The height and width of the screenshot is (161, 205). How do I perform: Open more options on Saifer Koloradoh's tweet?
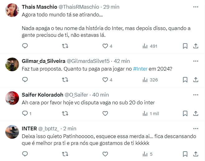[196, 94]
